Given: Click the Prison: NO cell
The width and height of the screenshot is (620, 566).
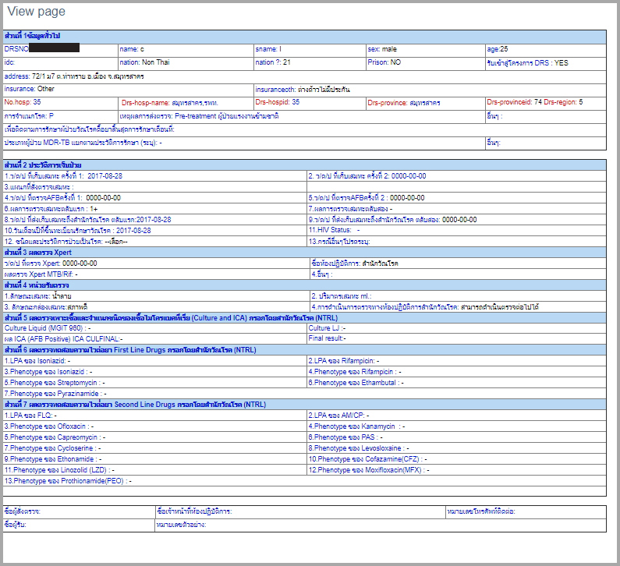Looking at the screenshot, I should point(384,62).
